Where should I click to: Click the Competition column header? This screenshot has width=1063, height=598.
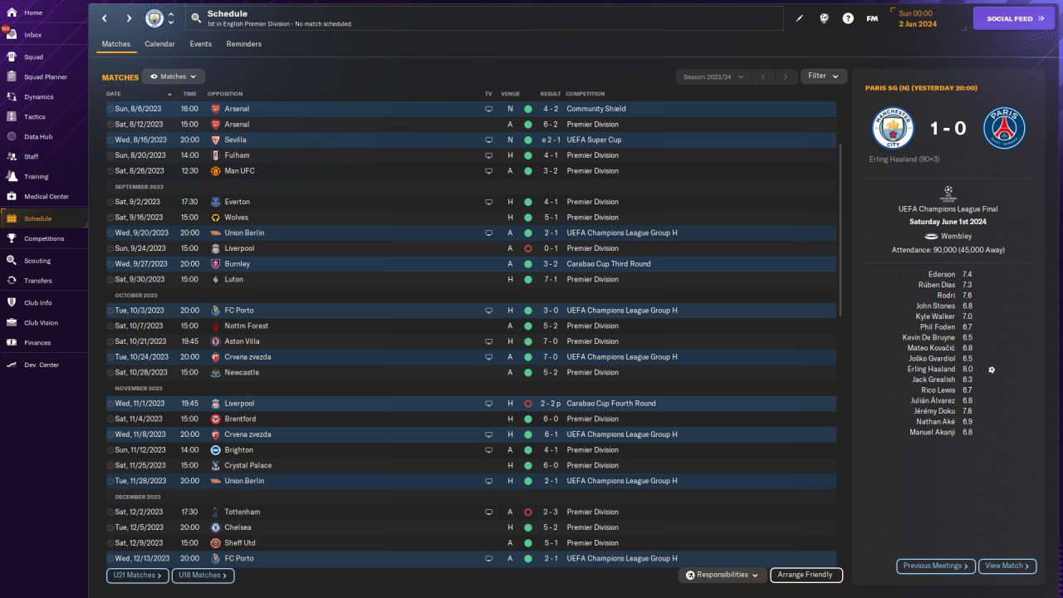pyautogui.click(x=585, y=94)
